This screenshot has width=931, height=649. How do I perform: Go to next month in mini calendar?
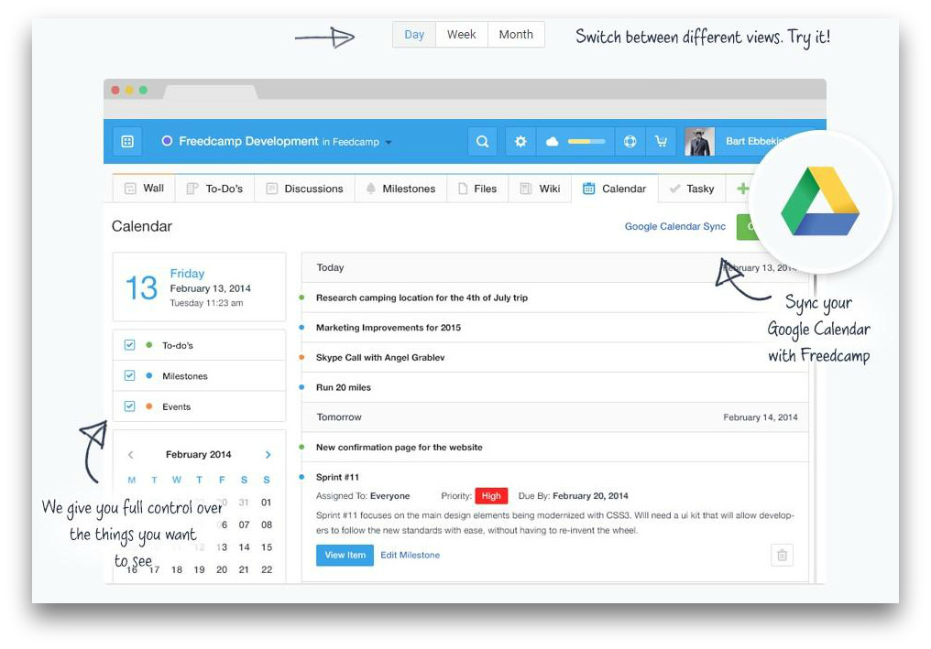click(268, 455)
